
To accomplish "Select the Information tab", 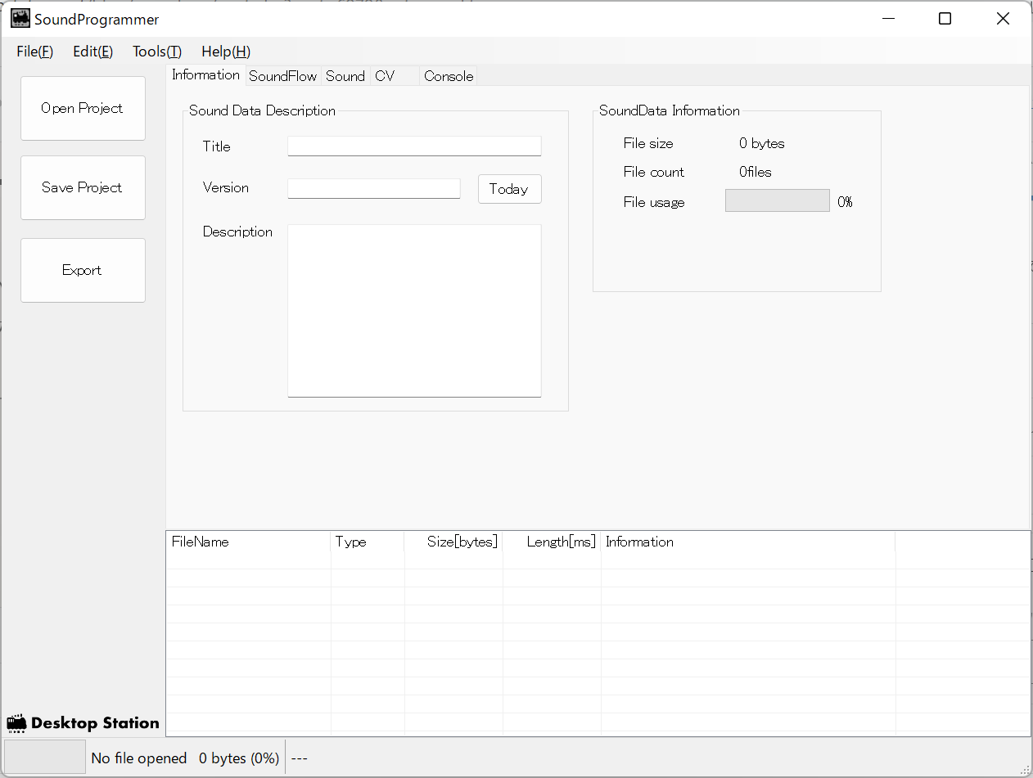I will coord(205,75).
